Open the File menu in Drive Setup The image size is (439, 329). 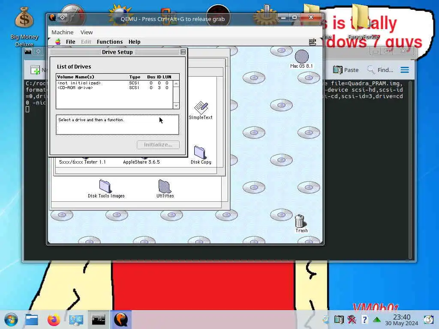point(71,42)
